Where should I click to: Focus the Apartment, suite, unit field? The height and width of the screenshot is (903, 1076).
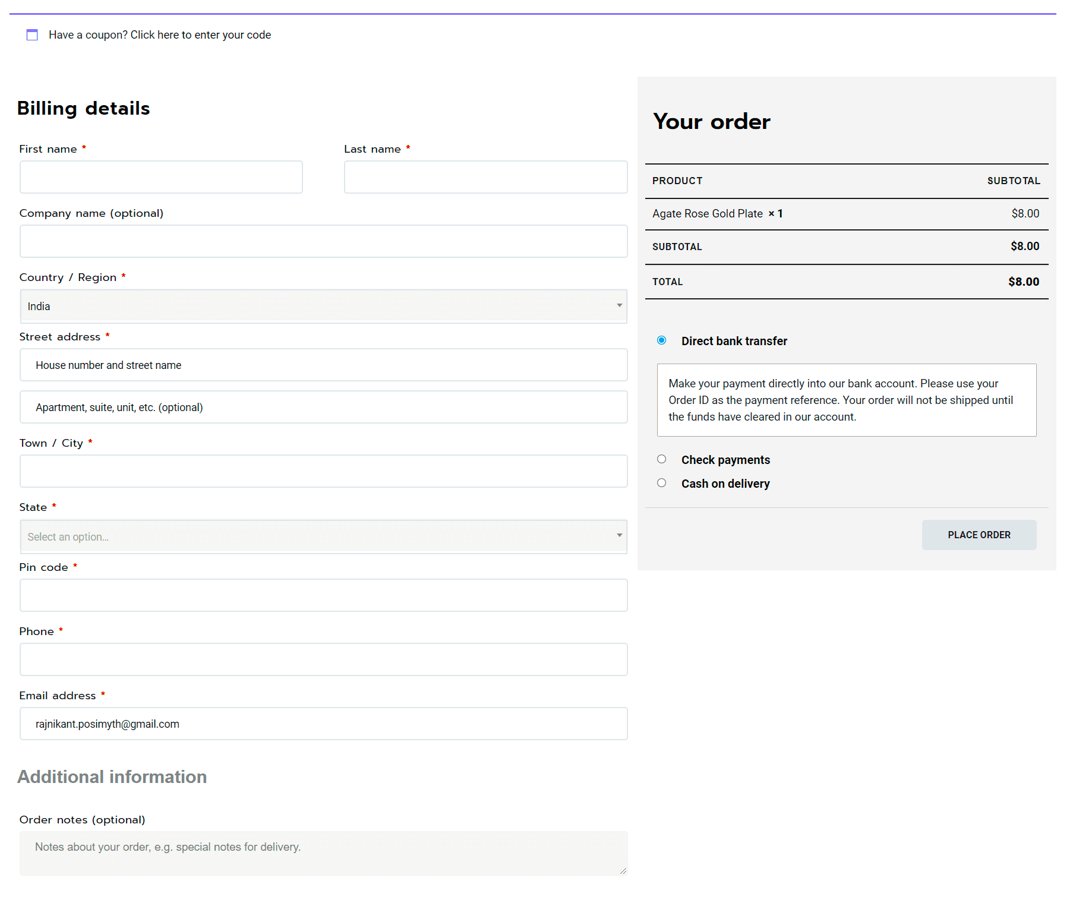(323, 407)
